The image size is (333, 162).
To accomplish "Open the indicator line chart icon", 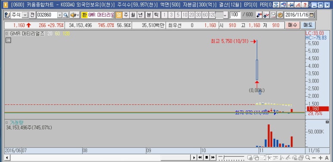I will coord(266,15).
